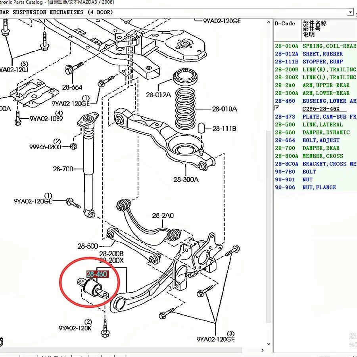Click the 部件名称 part name column header
357x357 pixels.
[x=314, y=24]
